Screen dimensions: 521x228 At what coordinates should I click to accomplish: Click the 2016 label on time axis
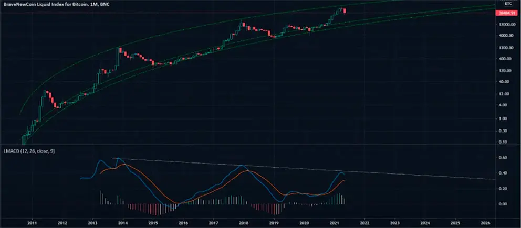coord(183,223)
